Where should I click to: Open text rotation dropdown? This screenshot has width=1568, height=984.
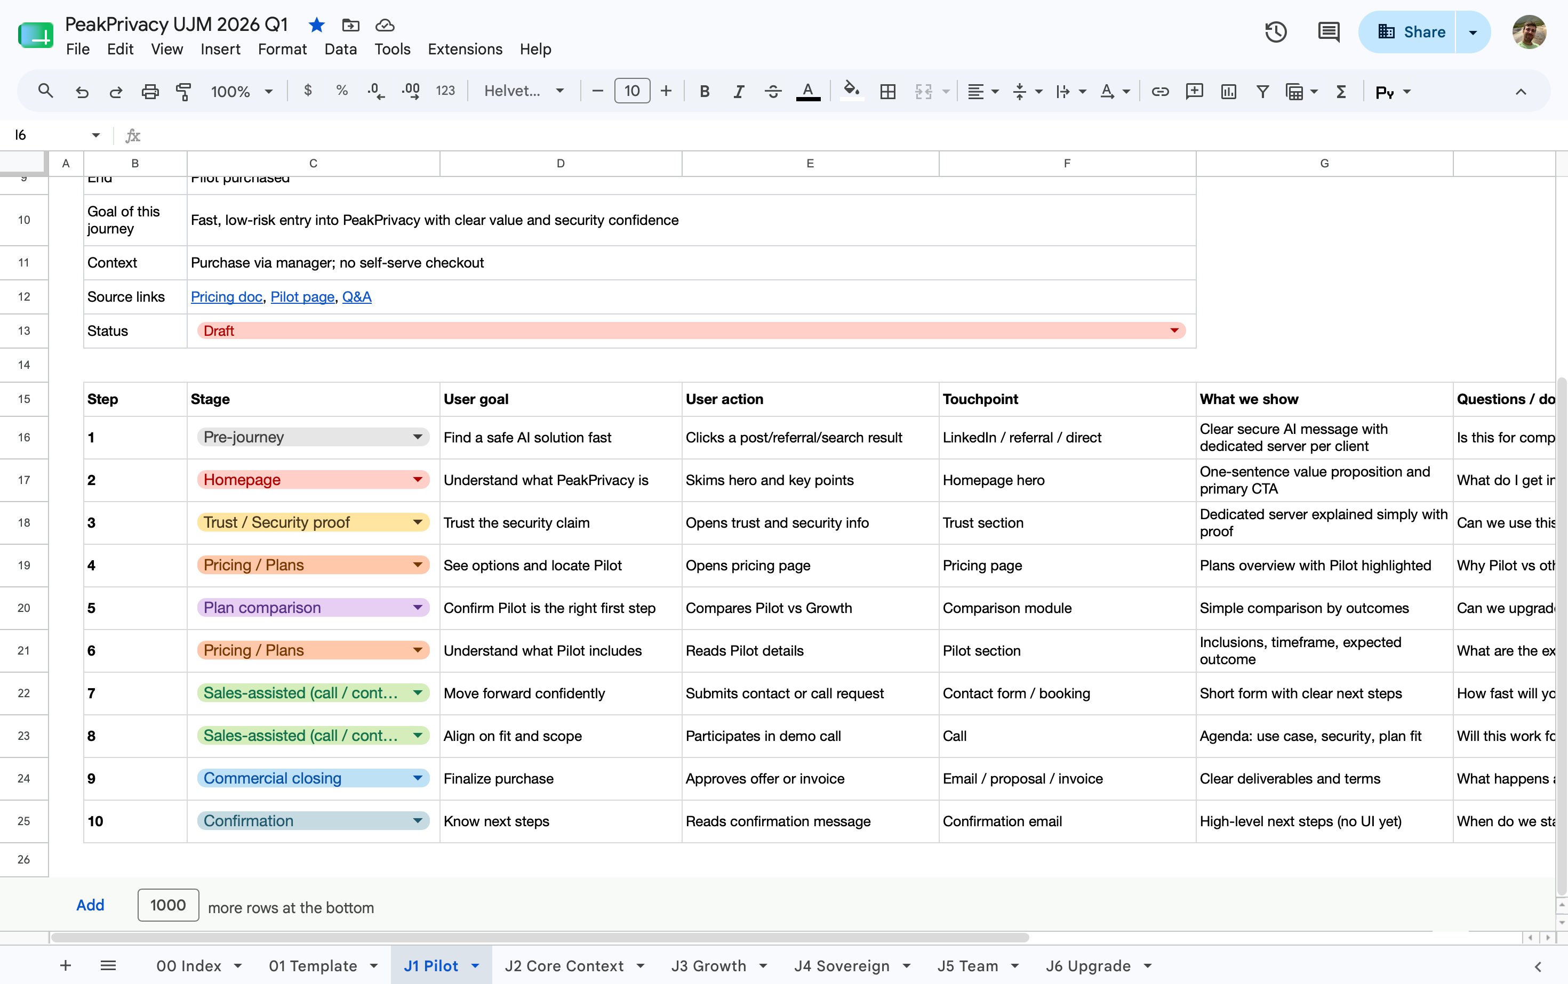click(1114, 92)
